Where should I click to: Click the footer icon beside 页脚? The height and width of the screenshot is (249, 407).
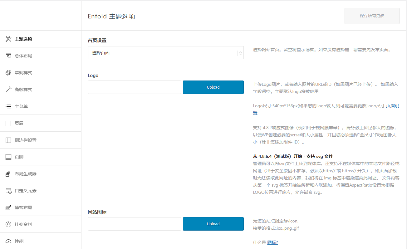click(8, 157)
